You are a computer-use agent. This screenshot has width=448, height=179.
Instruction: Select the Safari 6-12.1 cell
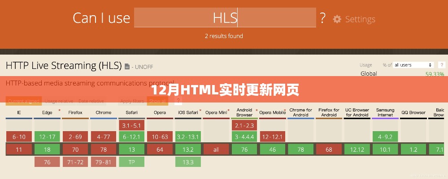(131, 137)
